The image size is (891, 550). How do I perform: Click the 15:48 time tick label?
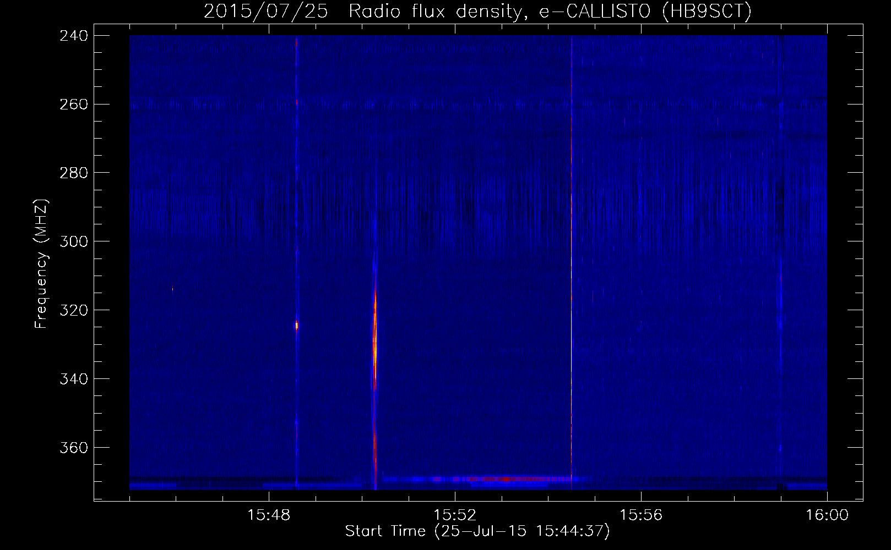[269, 515]
